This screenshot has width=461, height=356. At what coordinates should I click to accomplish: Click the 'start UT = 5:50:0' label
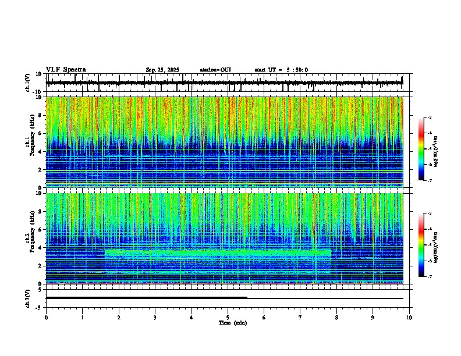(x=281, y=70)
